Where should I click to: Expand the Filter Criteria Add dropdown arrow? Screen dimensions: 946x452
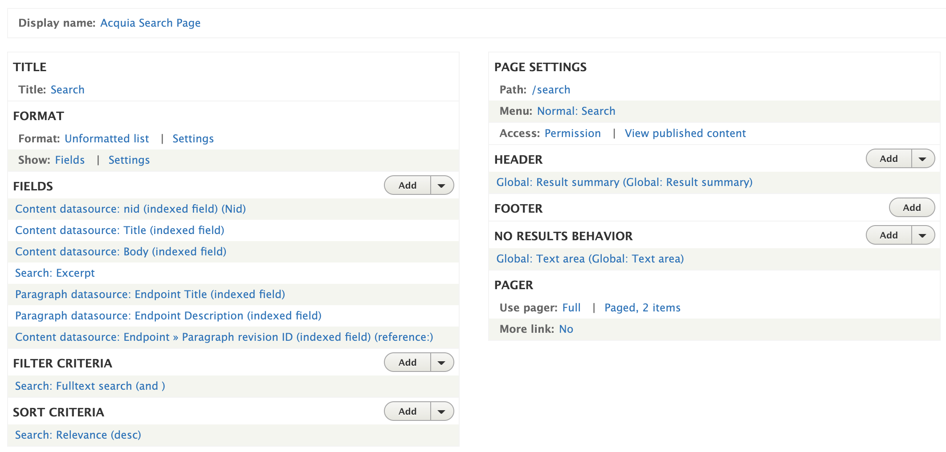click(x=442, y=363)
